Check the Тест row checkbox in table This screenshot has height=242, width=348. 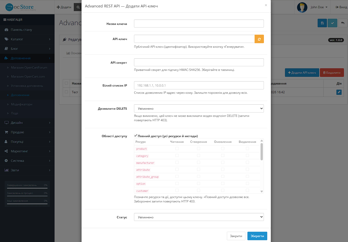click(x=66, y=92)
